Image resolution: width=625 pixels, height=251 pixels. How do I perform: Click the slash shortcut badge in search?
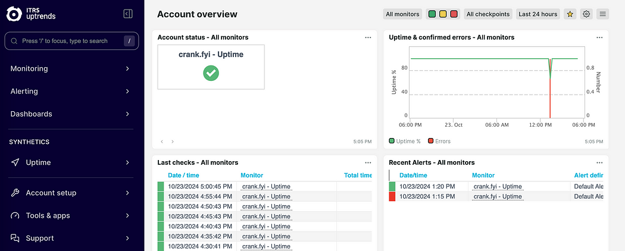(129, 40)
